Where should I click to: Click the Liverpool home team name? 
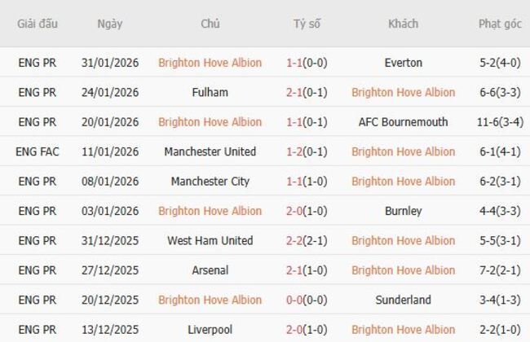coord(210,329)
